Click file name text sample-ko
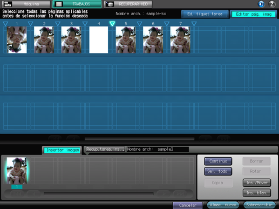The image size is (279, 209). click(156, 14)
